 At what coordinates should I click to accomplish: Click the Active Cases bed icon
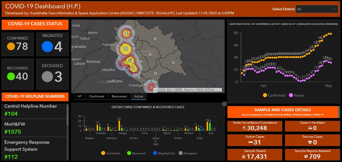point(250,142)
